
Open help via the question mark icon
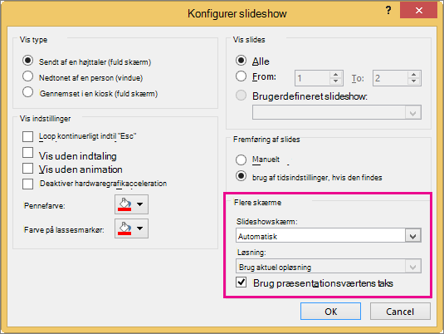point(388,11)
